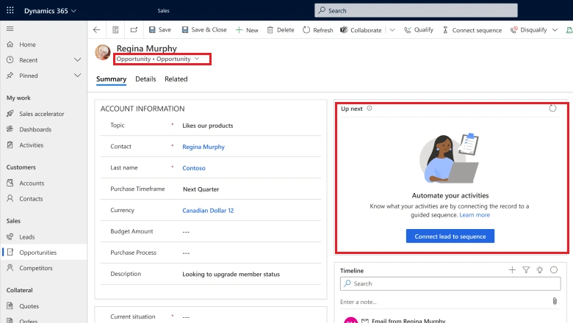Expand the Disqualify dropdown chevron
The width and height of the screenshot is (573, 323).
coord(555,30)
